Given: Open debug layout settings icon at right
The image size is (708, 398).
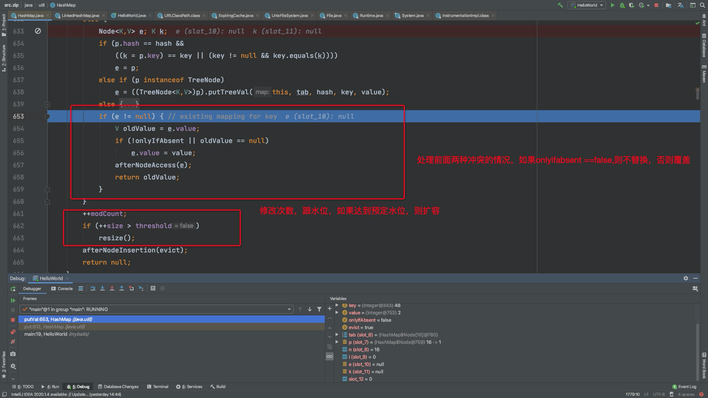Looking at the screenshot, I should [x=695, y=289].
